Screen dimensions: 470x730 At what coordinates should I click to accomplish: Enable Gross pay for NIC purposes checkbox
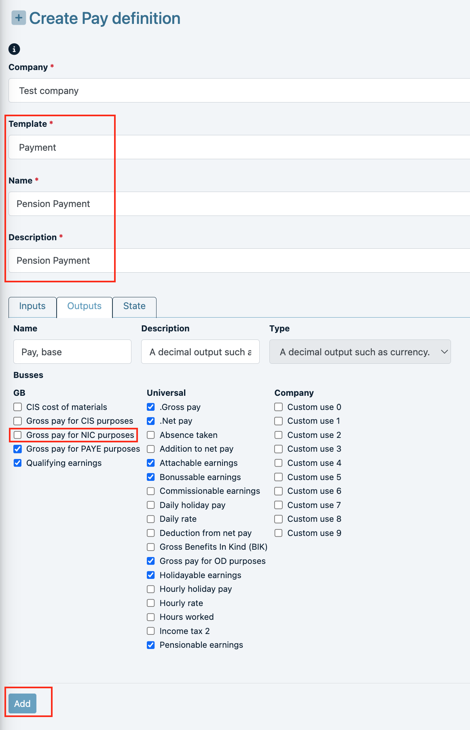pyautogui.click(x=18, y=435)
